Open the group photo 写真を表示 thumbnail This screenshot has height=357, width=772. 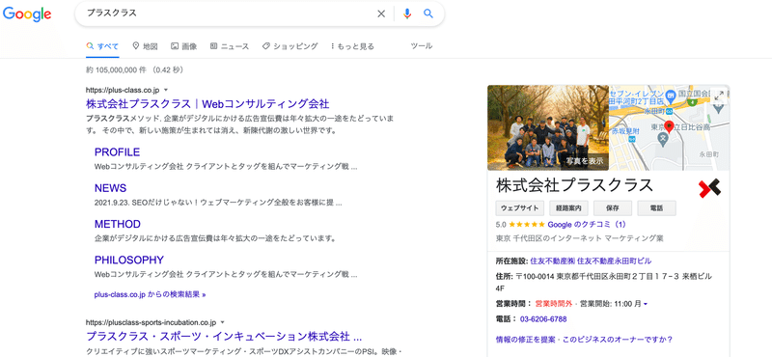point(548,127)
